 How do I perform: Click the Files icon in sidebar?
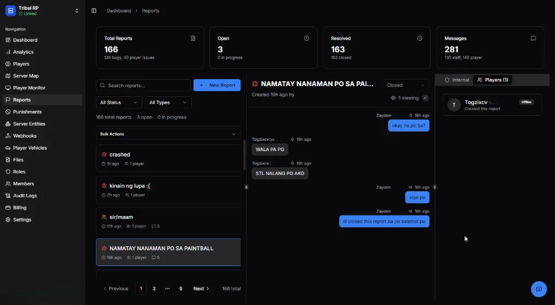[x=8, y=160]
